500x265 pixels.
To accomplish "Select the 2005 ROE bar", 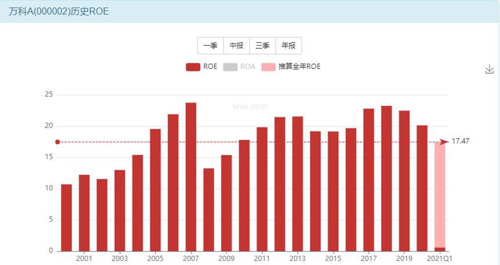I will [x=155, y=190].
